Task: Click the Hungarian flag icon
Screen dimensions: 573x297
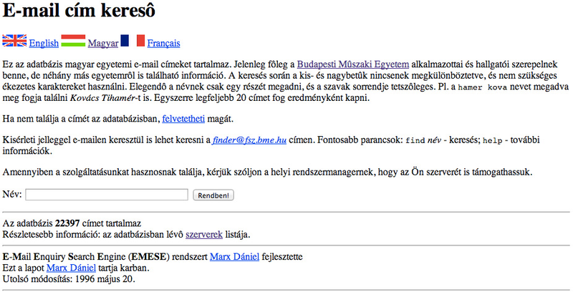Action: click(73, 41)
